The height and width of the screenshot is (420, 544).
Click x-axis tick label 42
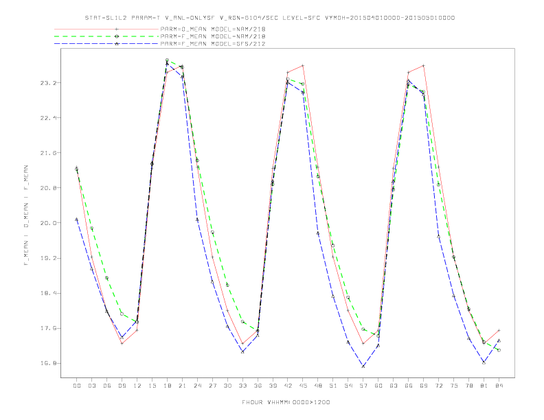pyautogui.click(x=288, y=386)
